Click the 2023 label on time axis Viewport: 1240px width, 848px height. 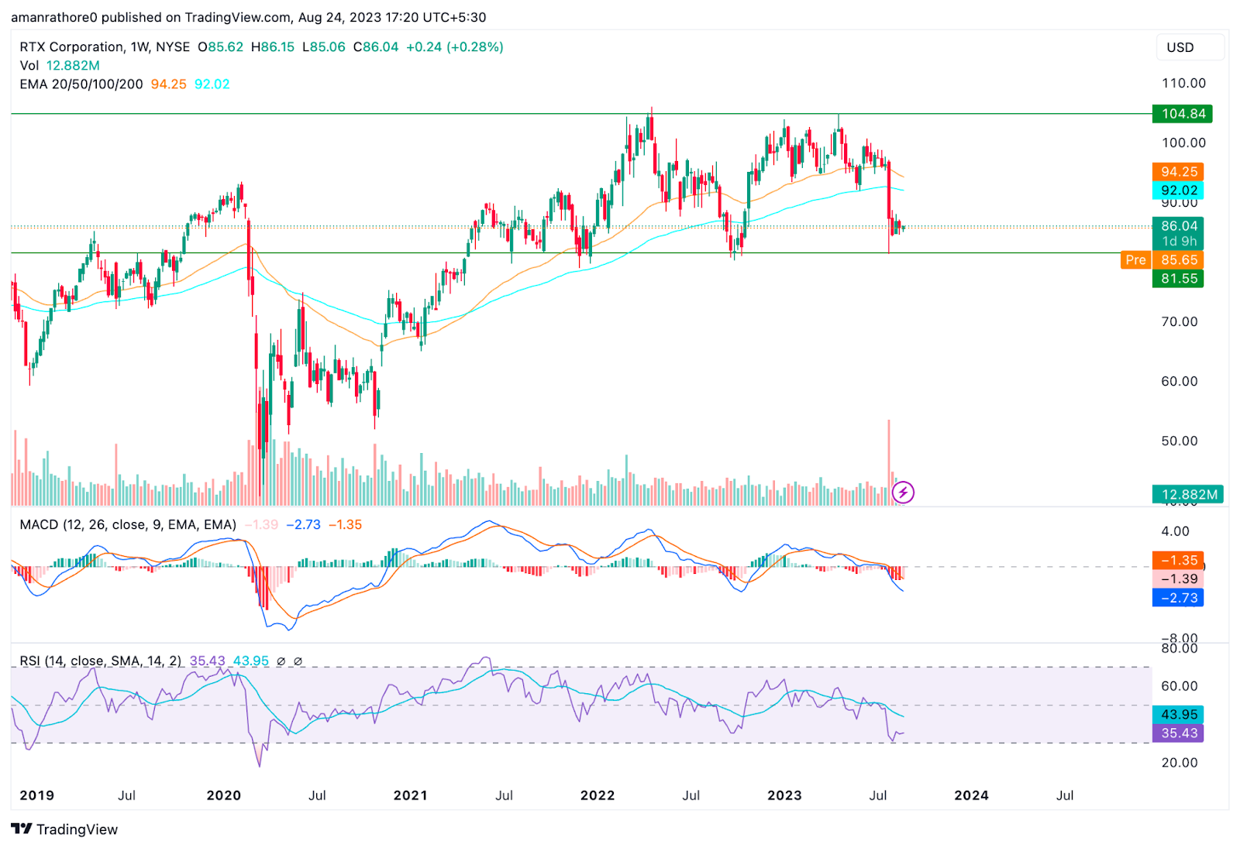[x=784, y=795]
